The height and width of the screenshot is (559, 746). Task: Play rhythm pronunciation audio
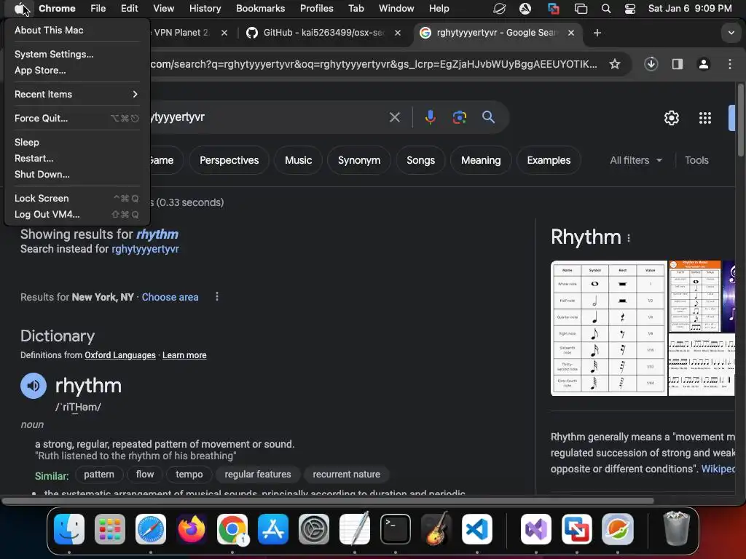(34, 386)
